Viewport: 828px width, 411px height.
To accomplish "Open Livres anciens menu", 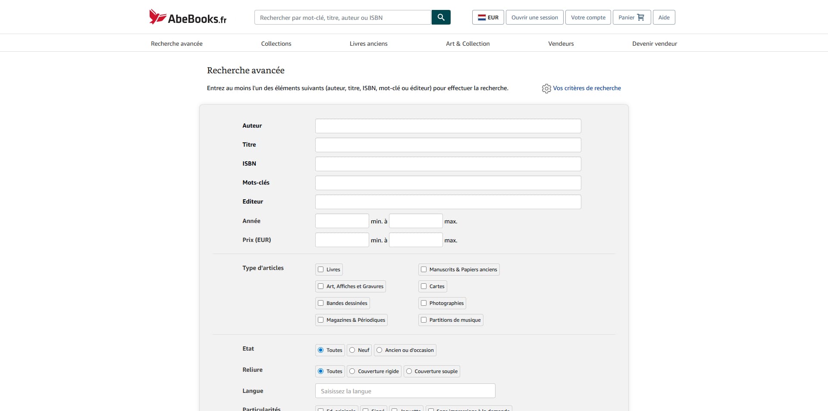I will click(x=369, y=44).
